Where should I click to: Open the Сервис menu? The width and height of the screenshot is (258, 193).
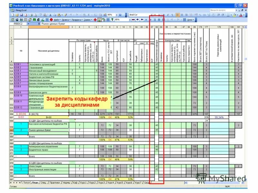[x=88, y=20]
